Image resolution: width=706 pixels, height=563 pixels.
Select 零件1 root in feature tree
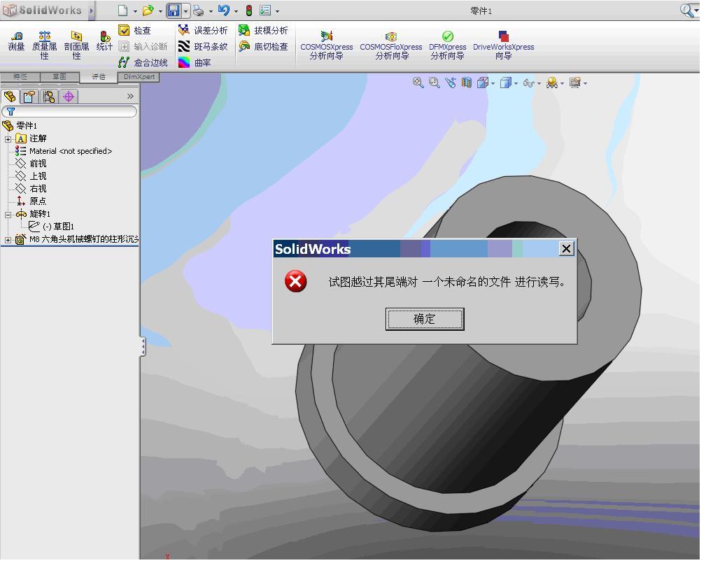click(x=20, y=126)
